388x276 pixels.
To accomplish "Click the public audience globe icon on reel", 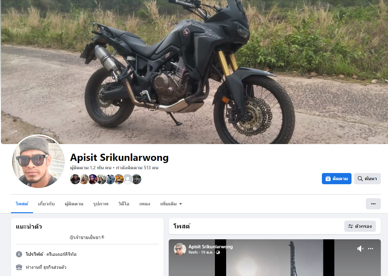I will click(x=218, y=252).
